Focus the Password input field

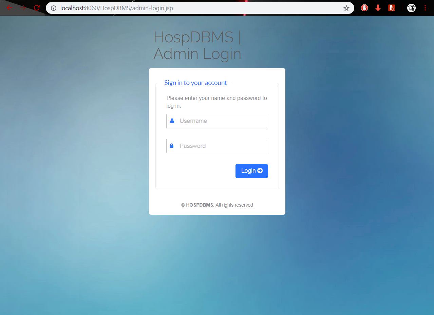pyautogui.click(x=217, y=146)
